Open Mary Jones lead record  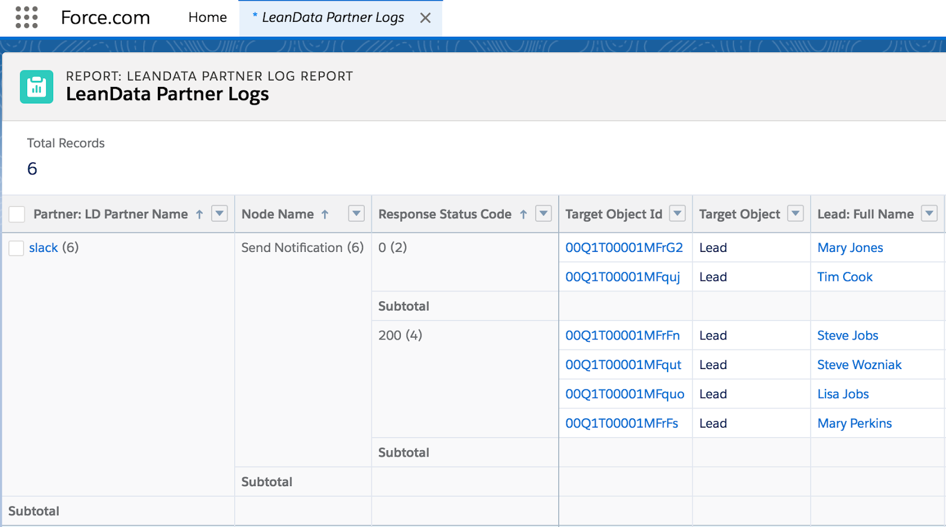(850, 248)
